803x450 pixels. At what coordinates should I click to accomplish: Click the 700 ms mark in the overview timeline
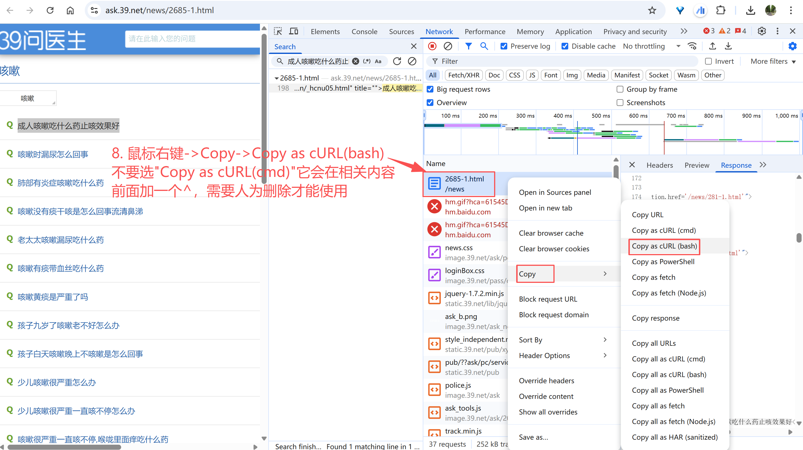pos(675,116)
